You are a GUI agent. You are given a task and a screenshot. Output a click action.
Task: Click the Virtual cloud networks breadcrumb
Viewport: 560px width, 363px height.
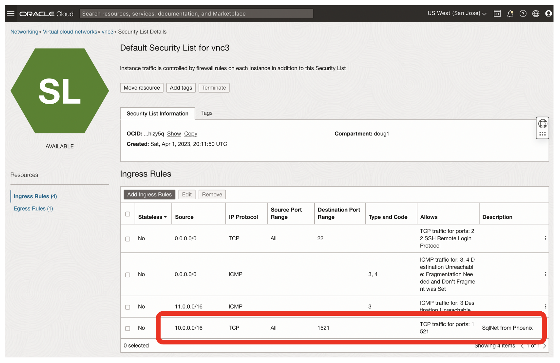pyautogui.click(x=70, y=32)
